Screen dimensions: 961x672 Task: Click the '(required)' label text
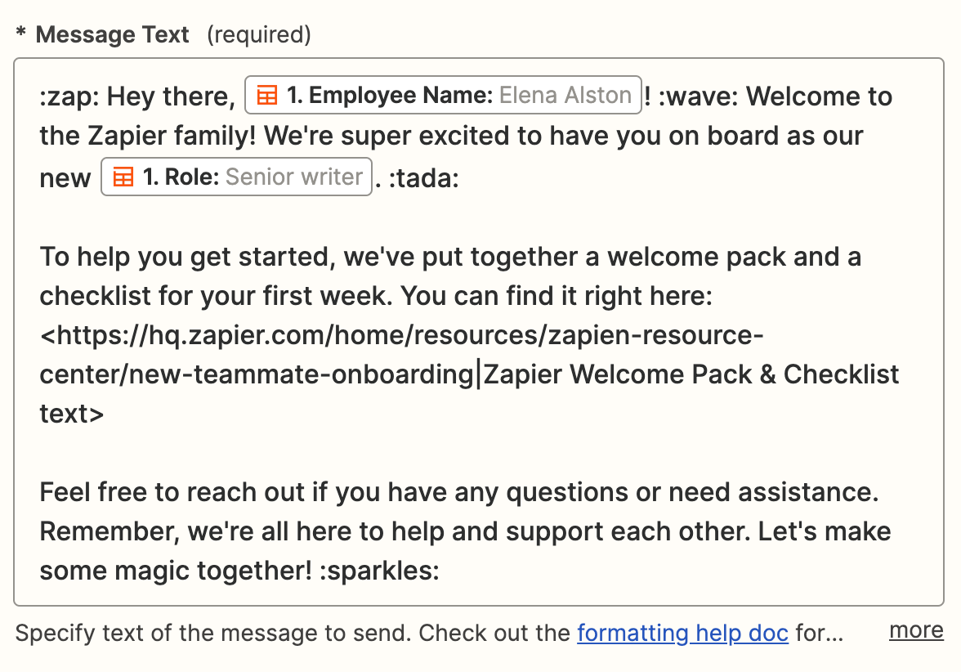[259, 34]
